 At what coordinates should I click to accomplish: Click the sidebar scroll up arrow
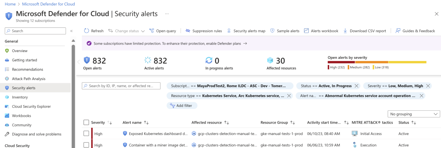point(73,41)
